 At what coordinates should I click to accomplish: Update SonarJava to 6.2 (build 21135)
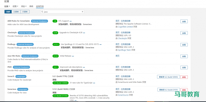point(168,90)
